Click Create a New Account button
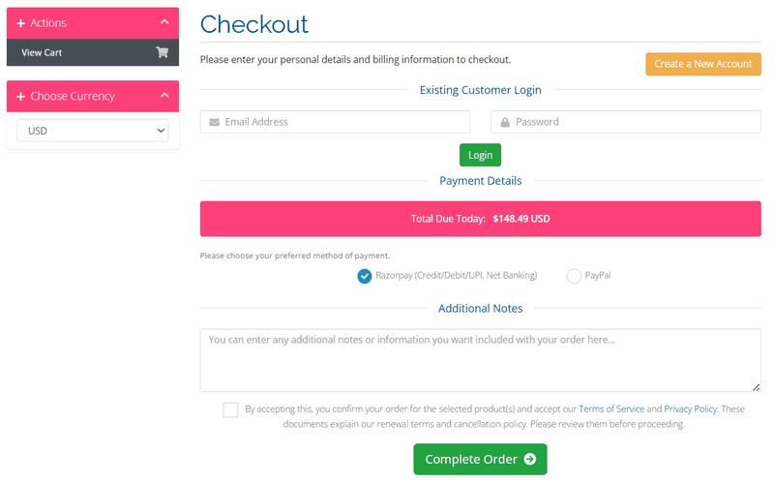Viewport: 774px width, 483px height. [x=703, y=64]
